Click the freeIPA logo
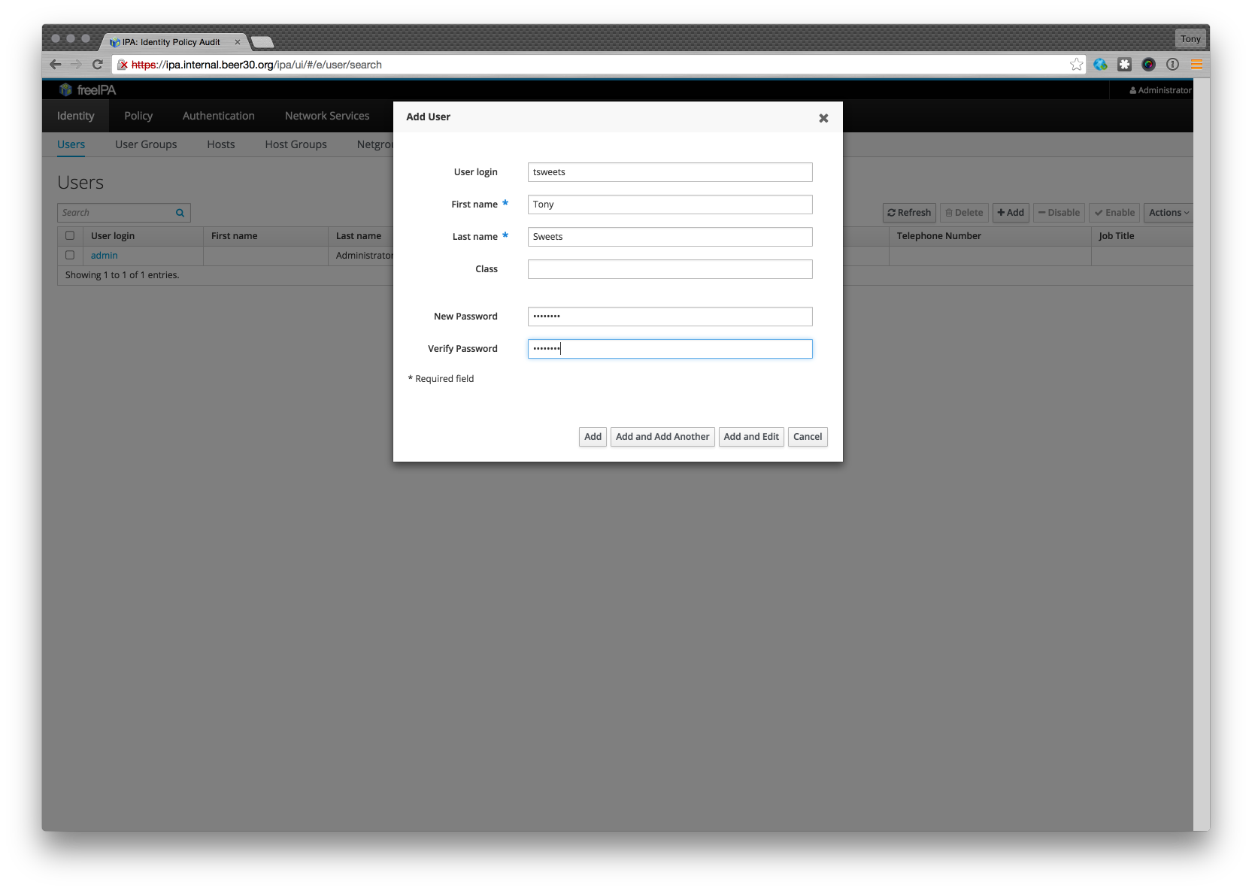 (x=87, y=90)
